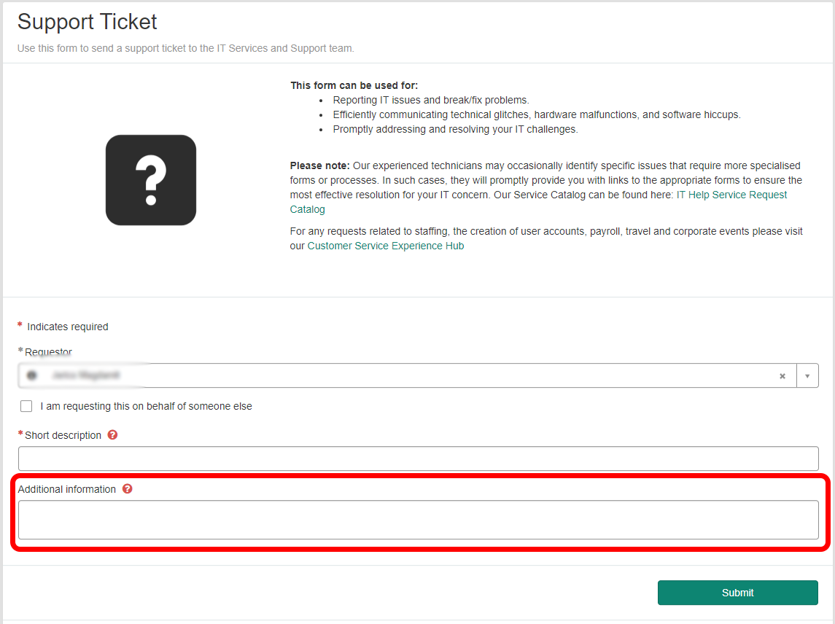835x624 pixels.
Task: Click inside the Additional information text area
Action: pyautogui.click(x=418, y=520)
